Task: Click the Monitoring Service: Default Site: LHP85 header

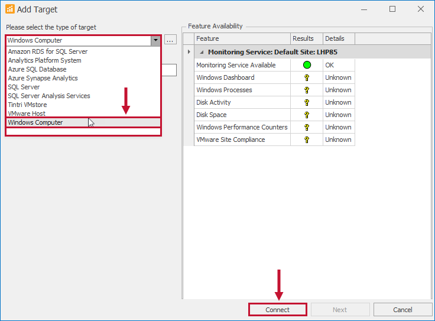Action: 272,52
